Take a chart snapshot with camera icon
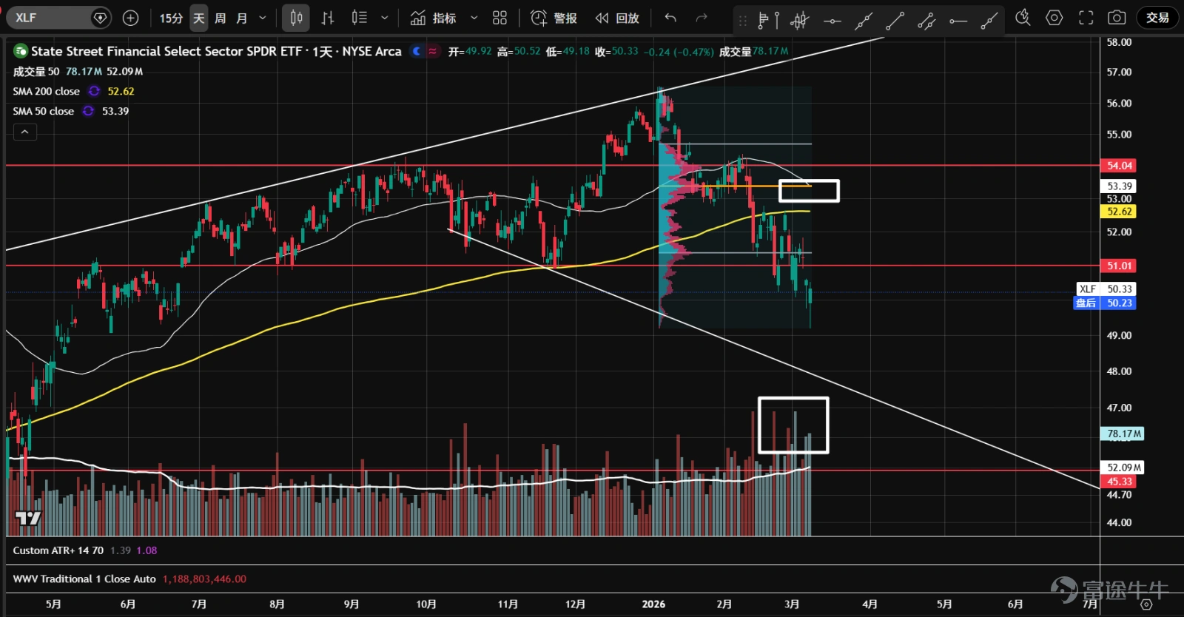This screenshot has height=617, width=1184. [x=1117, y=18]
